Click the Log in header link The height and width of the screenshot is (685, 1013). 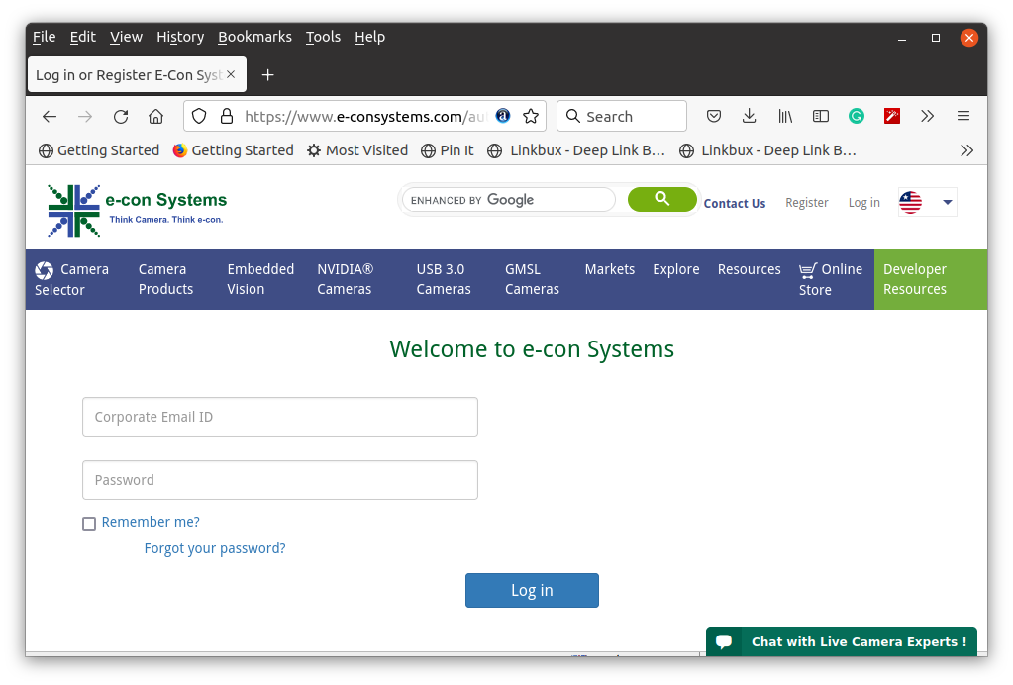pyautogui.click(x=863, y=203)
